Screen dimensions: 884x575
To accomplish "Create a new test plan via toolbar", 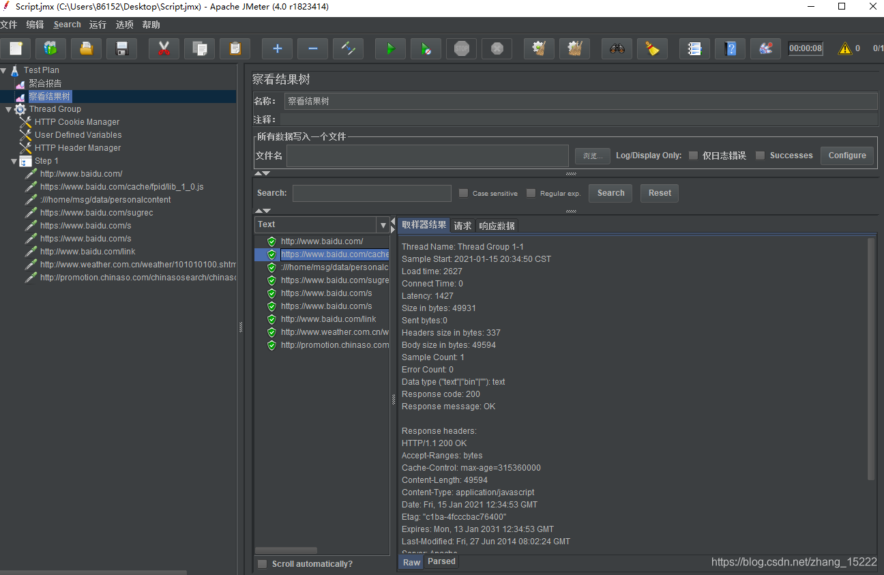I will tap(16, 48).
